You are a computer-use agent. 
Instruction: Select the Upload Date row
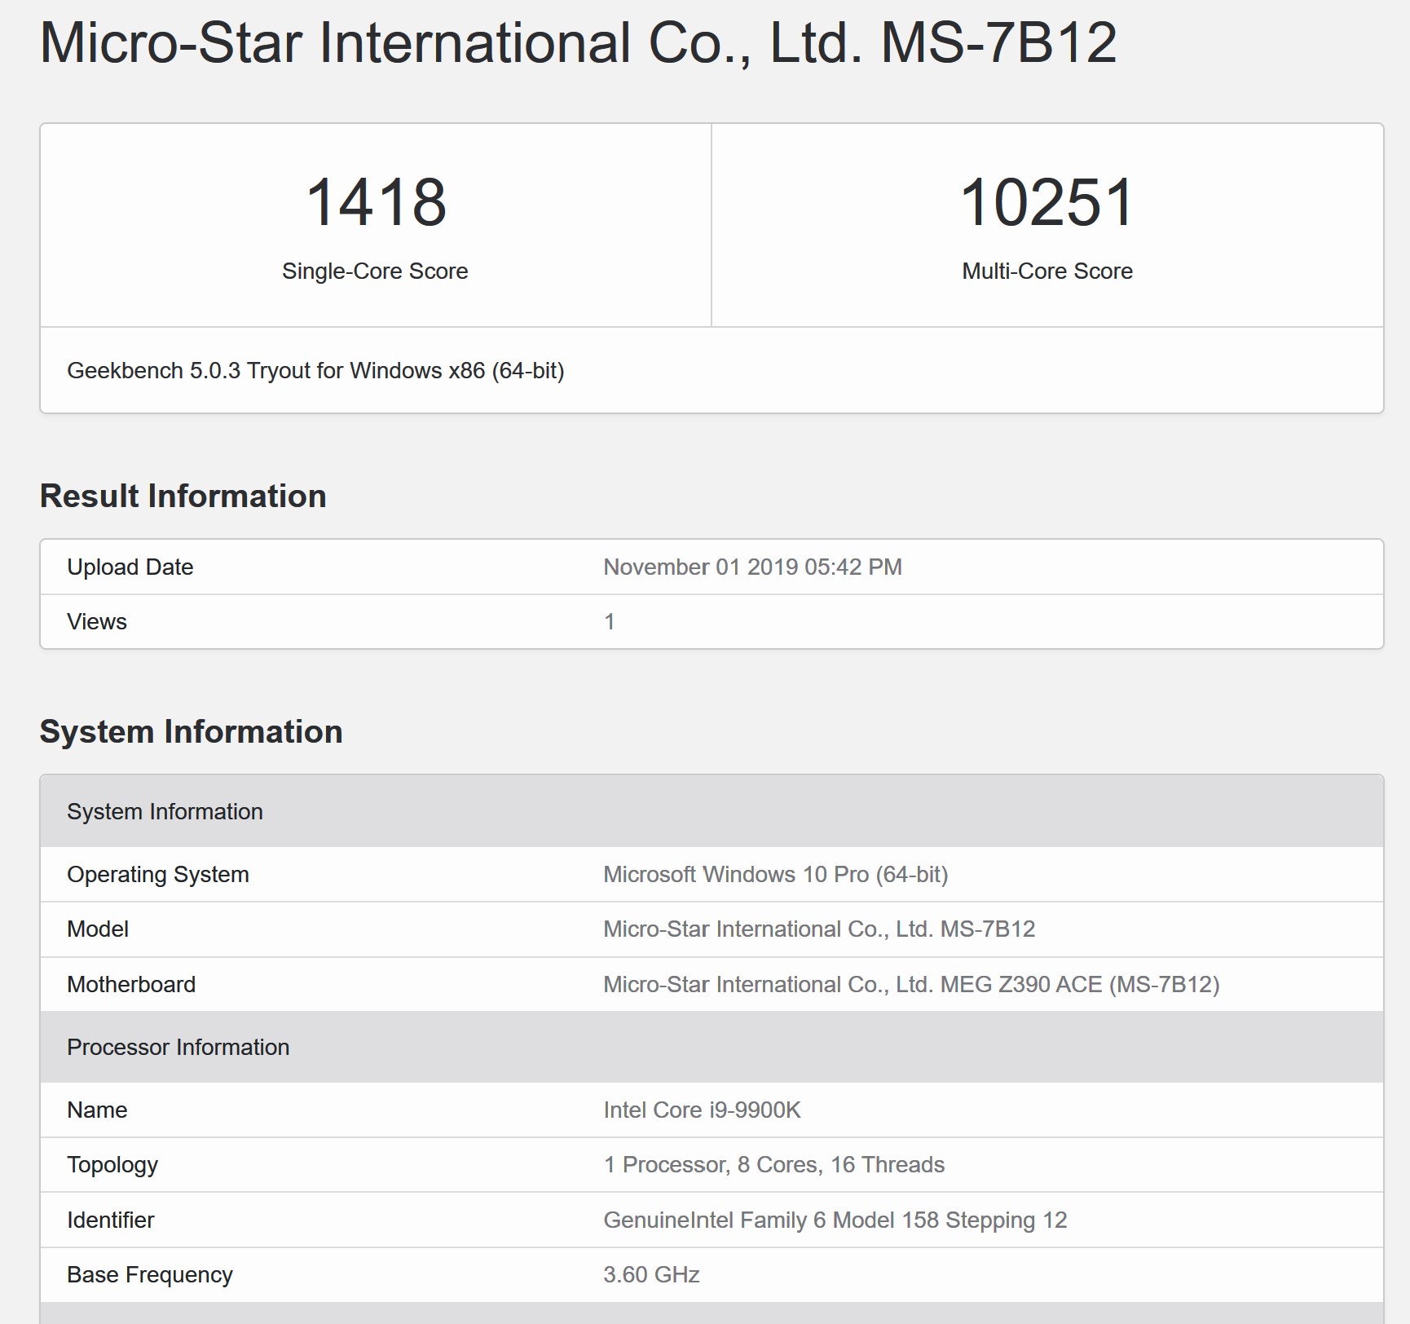click(130, 566)
